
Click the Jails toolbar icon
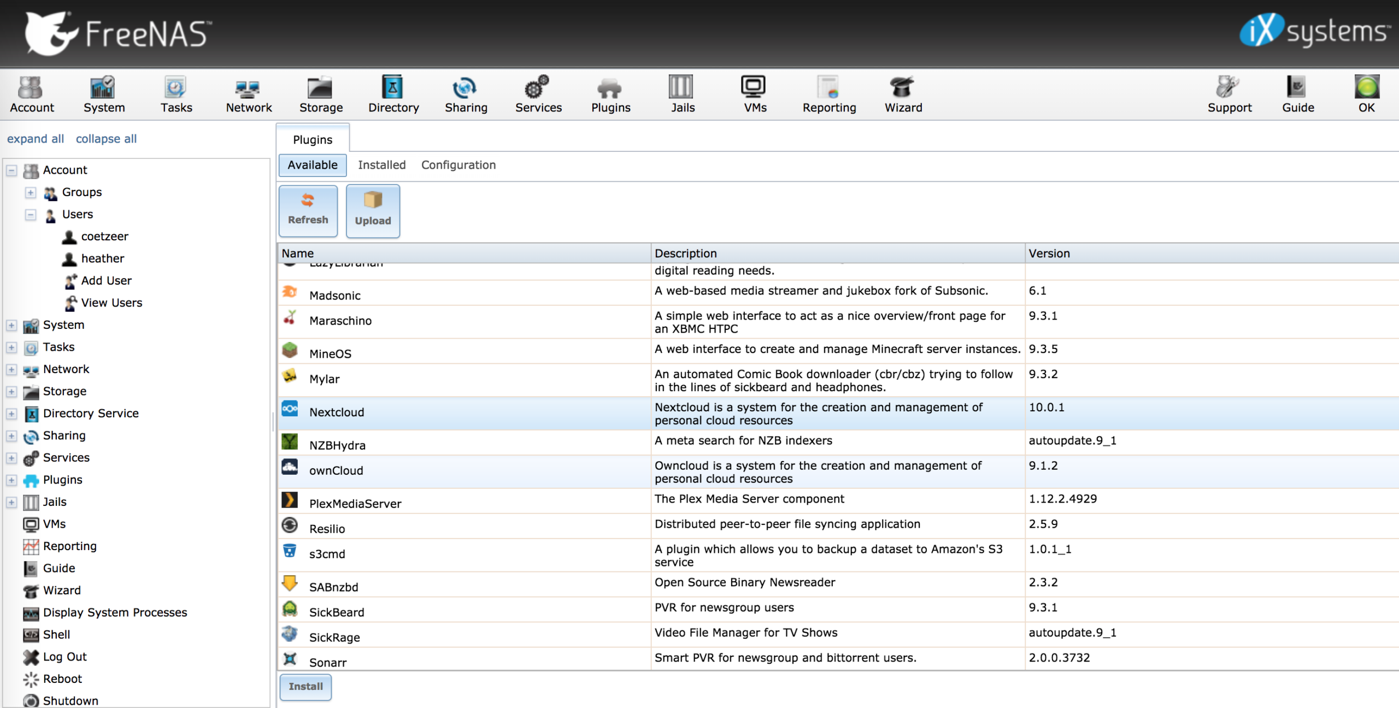[x=681, y=94]
